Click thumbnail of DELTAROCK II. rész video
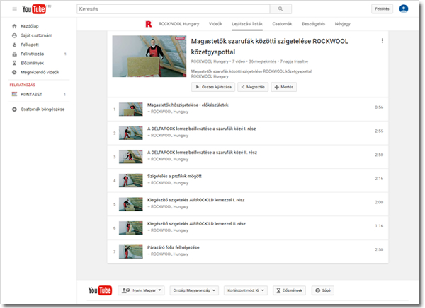The image size is (425, 308). tap(131, 157)
